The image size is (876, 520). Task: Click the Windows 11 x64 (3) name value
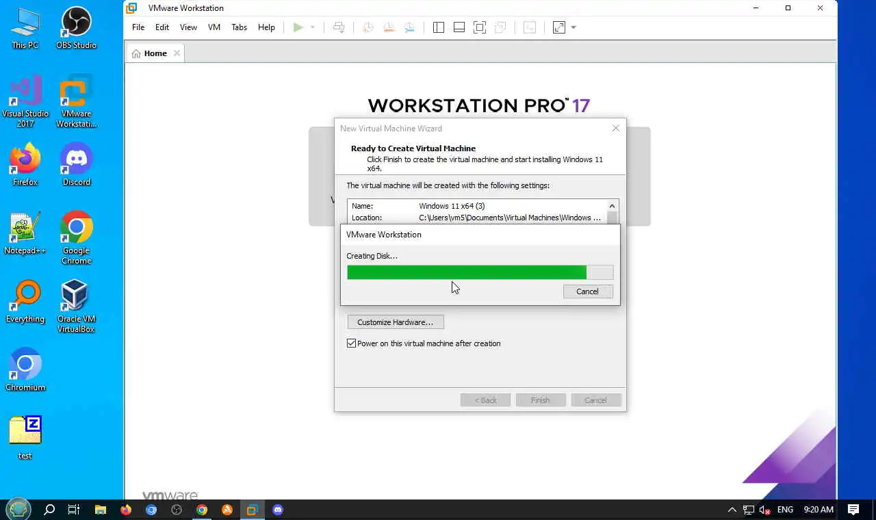tap(452, 206)
